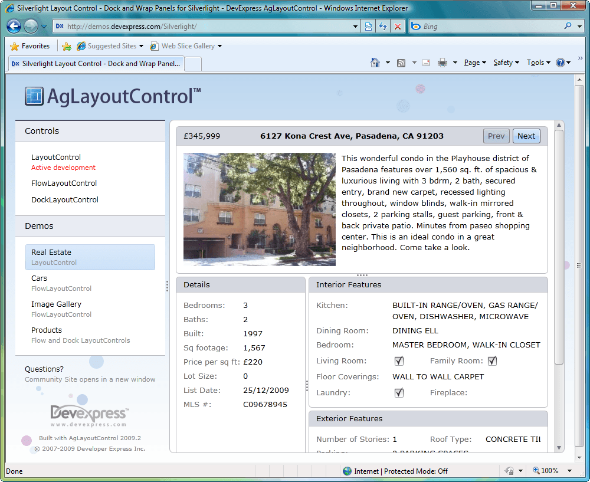590x482 pixels.
Task: Click the Add to Favorites Bar icon
Action: coord(67,46)
